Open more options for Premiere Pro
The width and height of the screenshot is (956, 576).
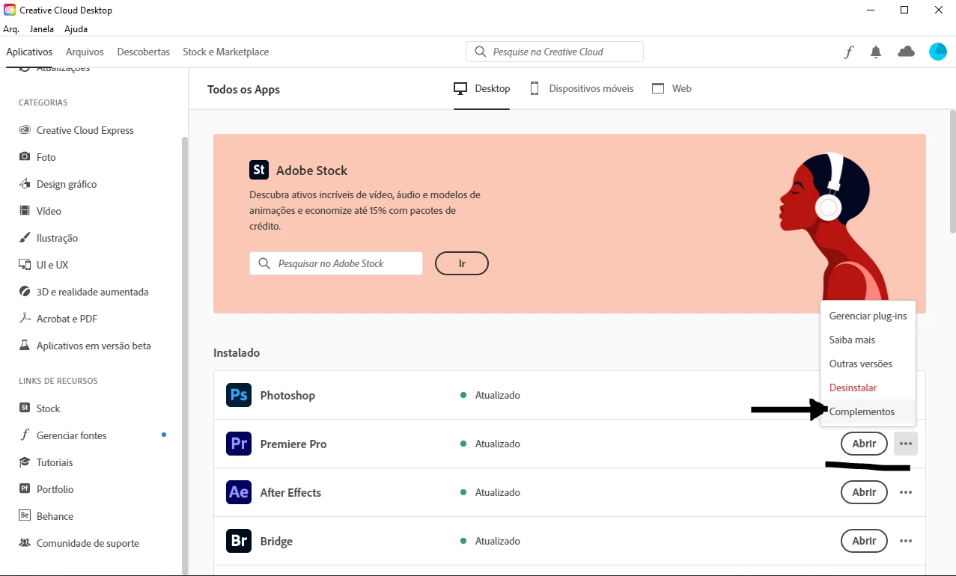pos(906,444)
